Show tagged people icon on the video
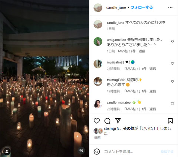Image resolution: width=178 pixels, height=157 pixels. 7,151
